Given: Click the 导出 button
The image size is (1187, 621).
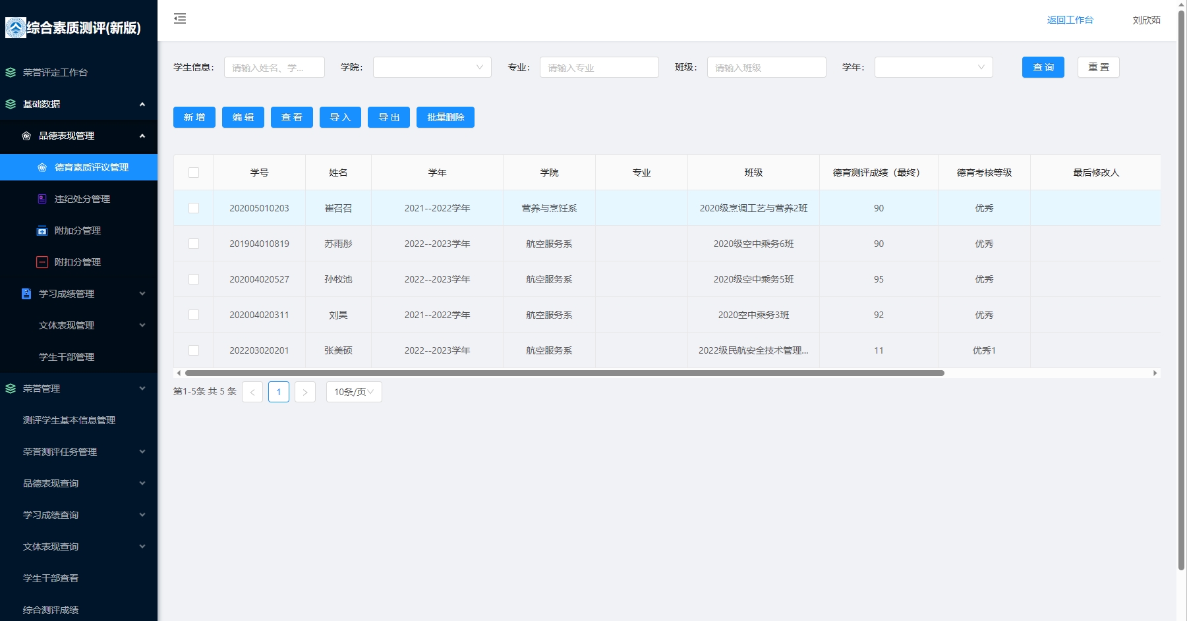Looking at the screenshot, I should 389,117.
